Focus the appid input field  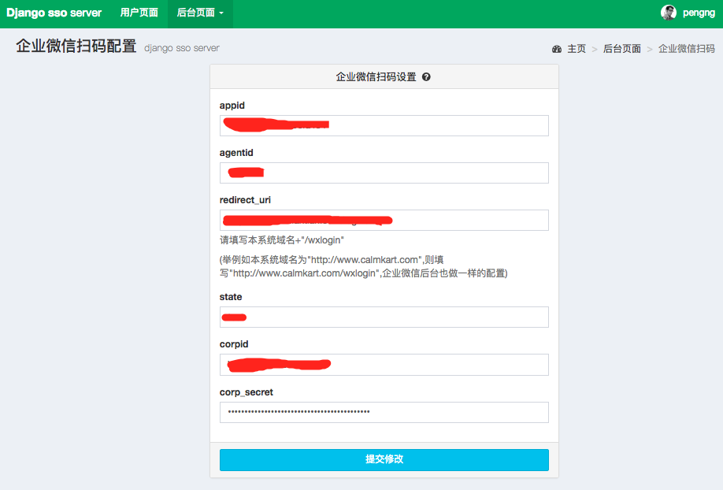click(384, 125)
